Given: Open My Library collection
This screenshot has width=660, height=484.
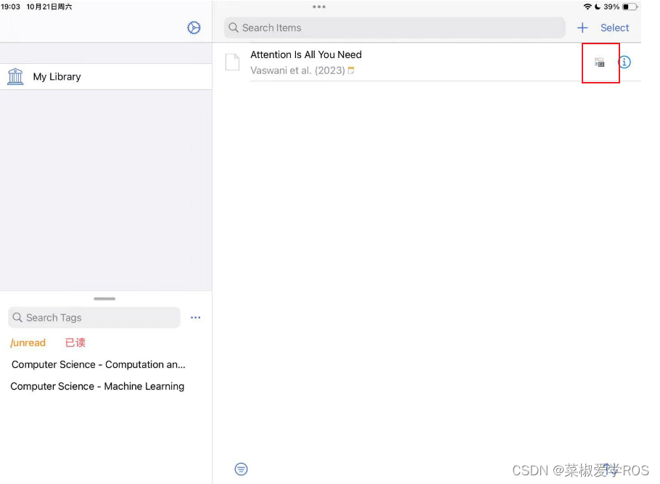Looking at the screenshot, I should [106, 77].
